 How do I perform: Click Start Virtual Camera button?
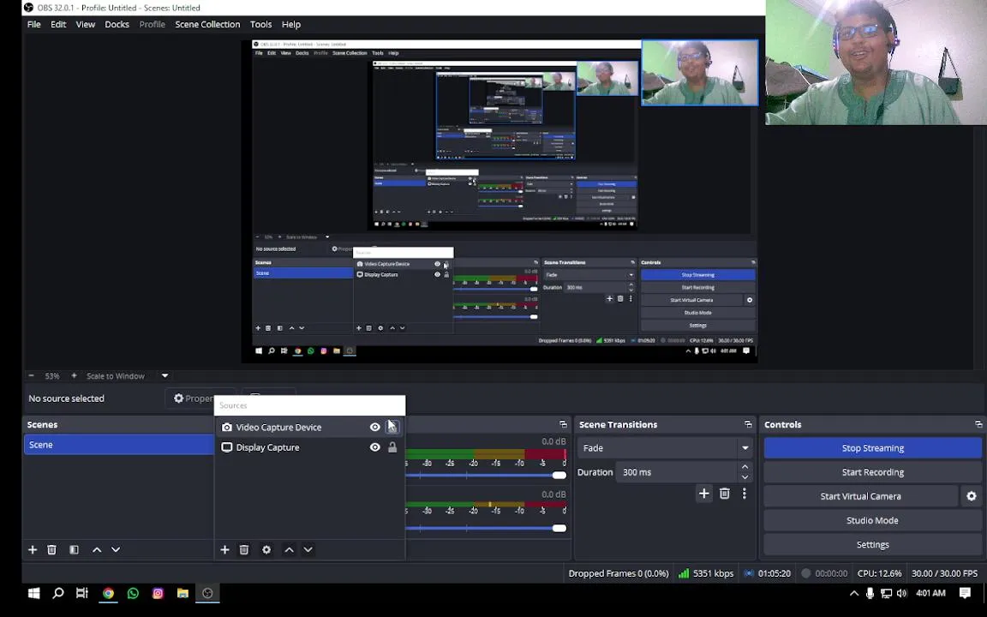pyautogui.click(x=860, y=496)
